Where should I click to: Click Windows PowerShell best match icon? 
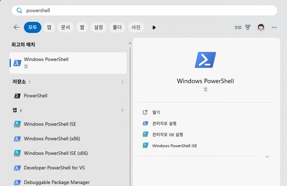pos(17,63)
